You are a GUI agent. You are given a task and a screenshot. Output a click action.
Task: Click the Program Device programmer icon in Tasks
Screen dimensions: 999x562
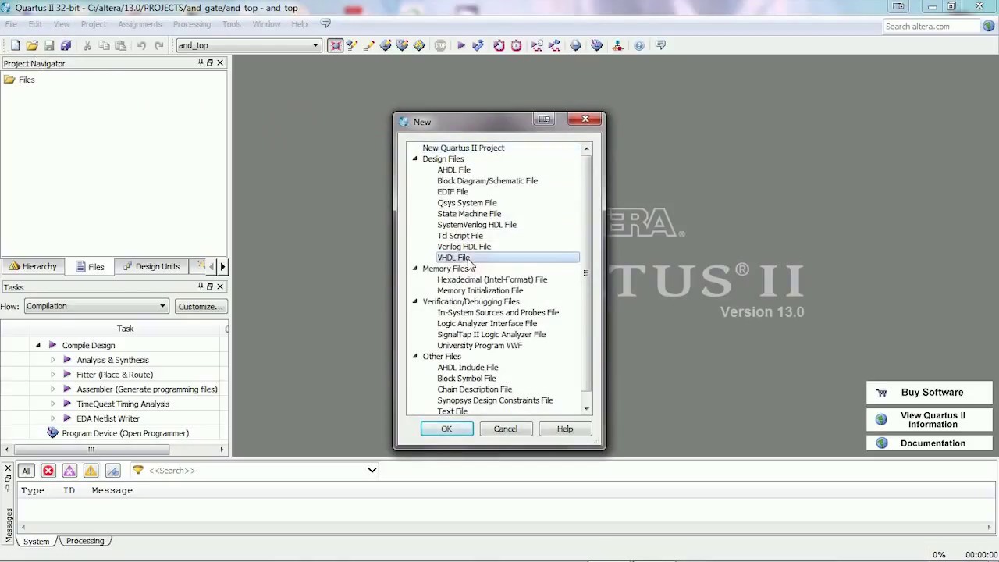(52, 433)
